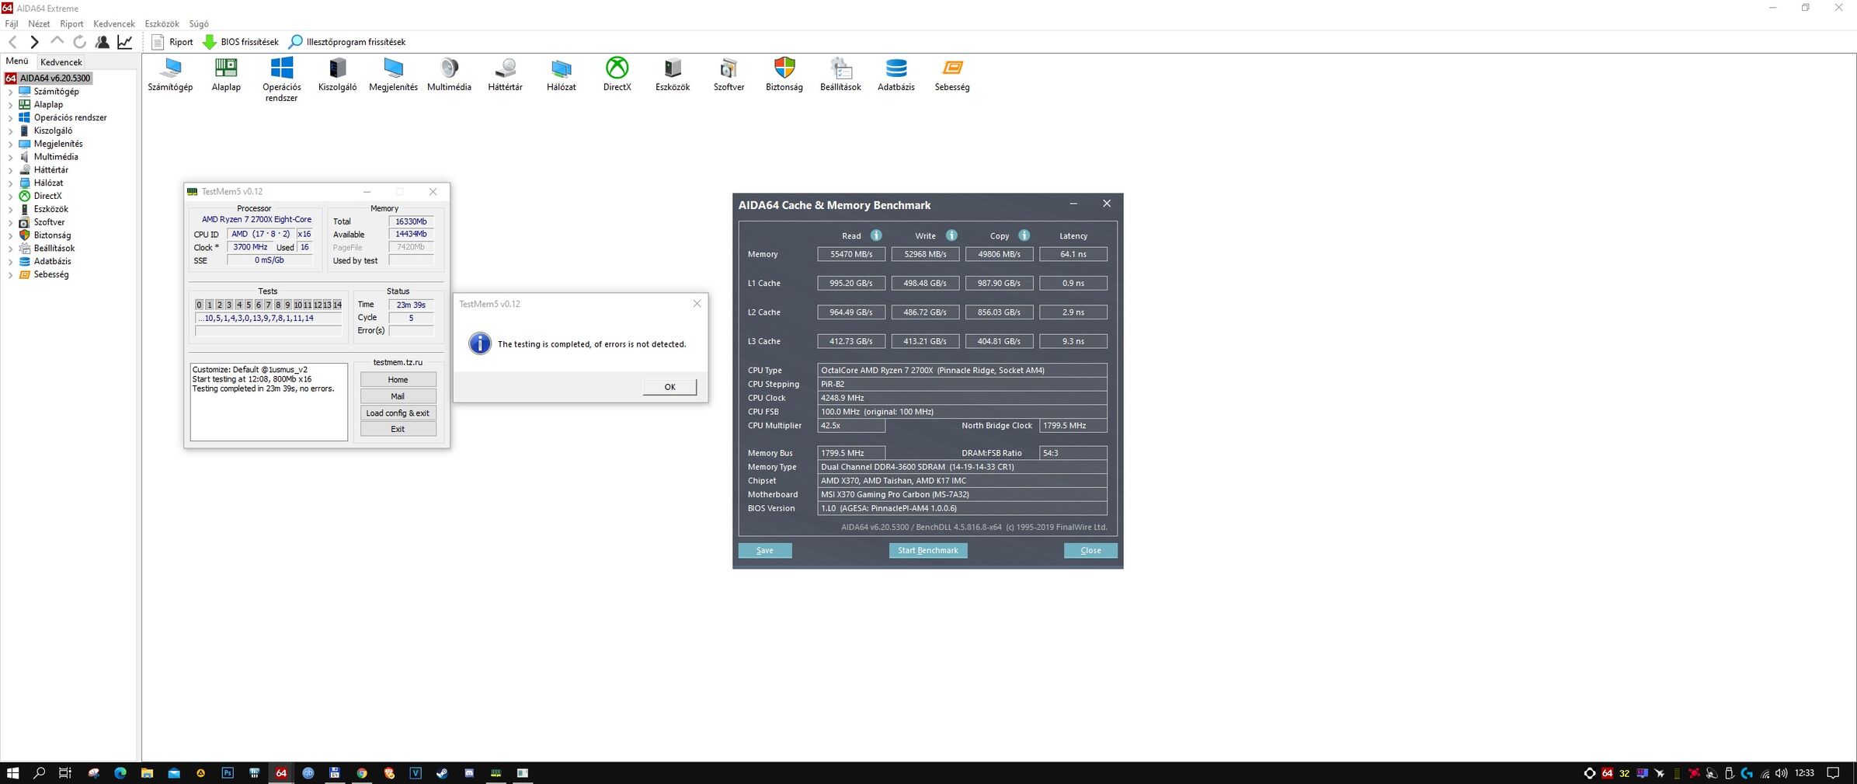Image resolution: width=1857 pixels, height=784 pixels.
Task: Open the DirectX large Xbox icon
Action: click(617, 75)
